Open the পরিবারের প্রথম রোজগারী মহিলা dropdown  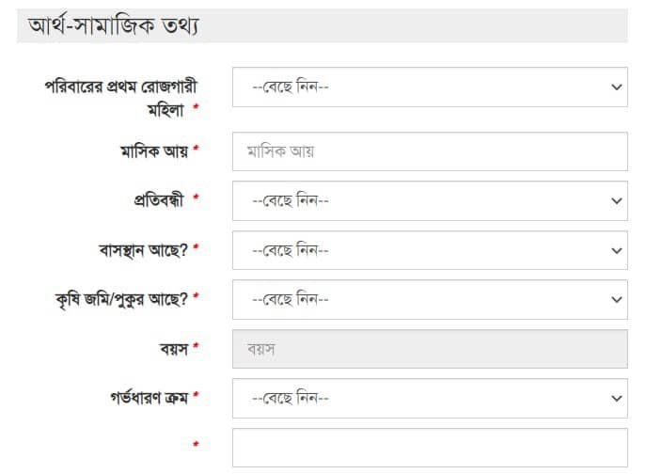429,87
